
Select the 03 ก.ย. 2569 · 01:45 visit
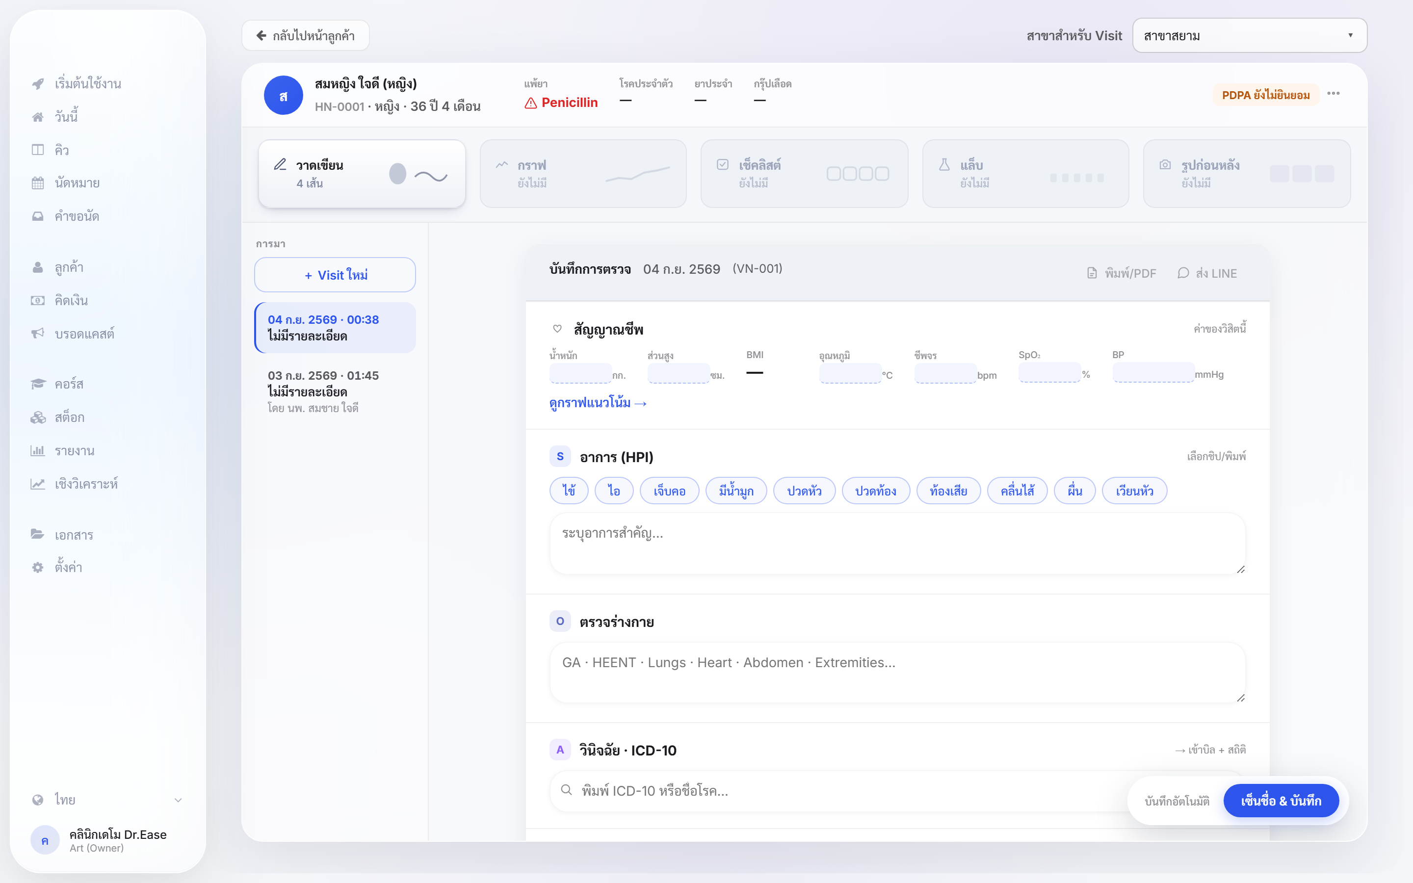click(x=335, y=391)
